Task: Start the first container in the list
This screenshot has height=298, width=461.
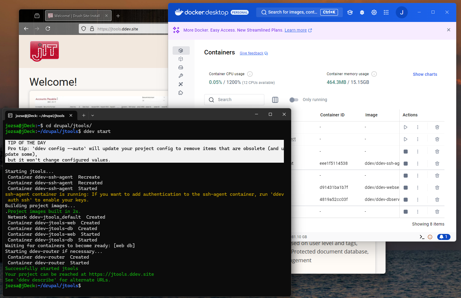Action: pos(405,127)
